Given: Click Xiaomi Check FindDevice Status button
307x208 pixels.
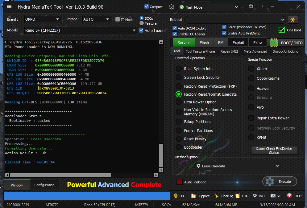Looking at the screenshot, I should (x=274, y=150).
